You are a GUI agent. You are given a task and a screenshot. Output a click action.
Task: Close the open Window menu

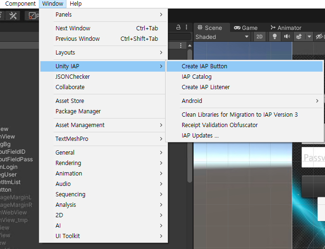(x=53, y=4)
